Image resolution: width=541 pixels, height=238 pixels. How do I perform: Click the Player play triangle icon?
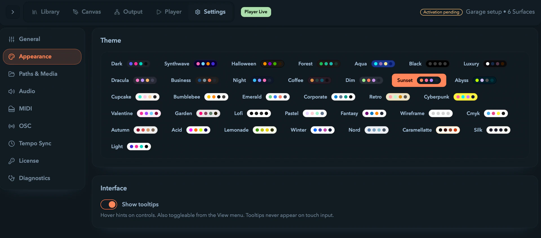(159, 12)
